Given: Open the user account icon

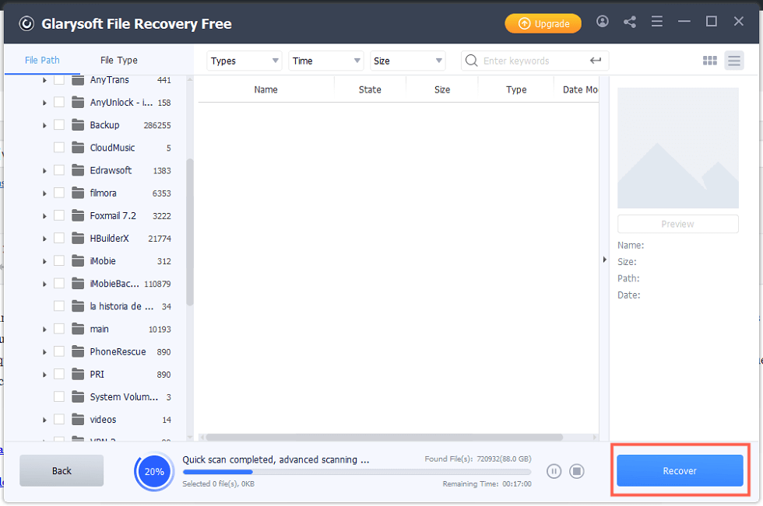Looking at the screenshot, I should pos(603,21).
